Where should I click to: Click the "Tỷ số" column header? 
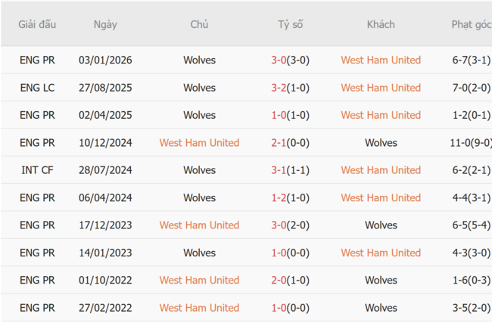(290, 24)
